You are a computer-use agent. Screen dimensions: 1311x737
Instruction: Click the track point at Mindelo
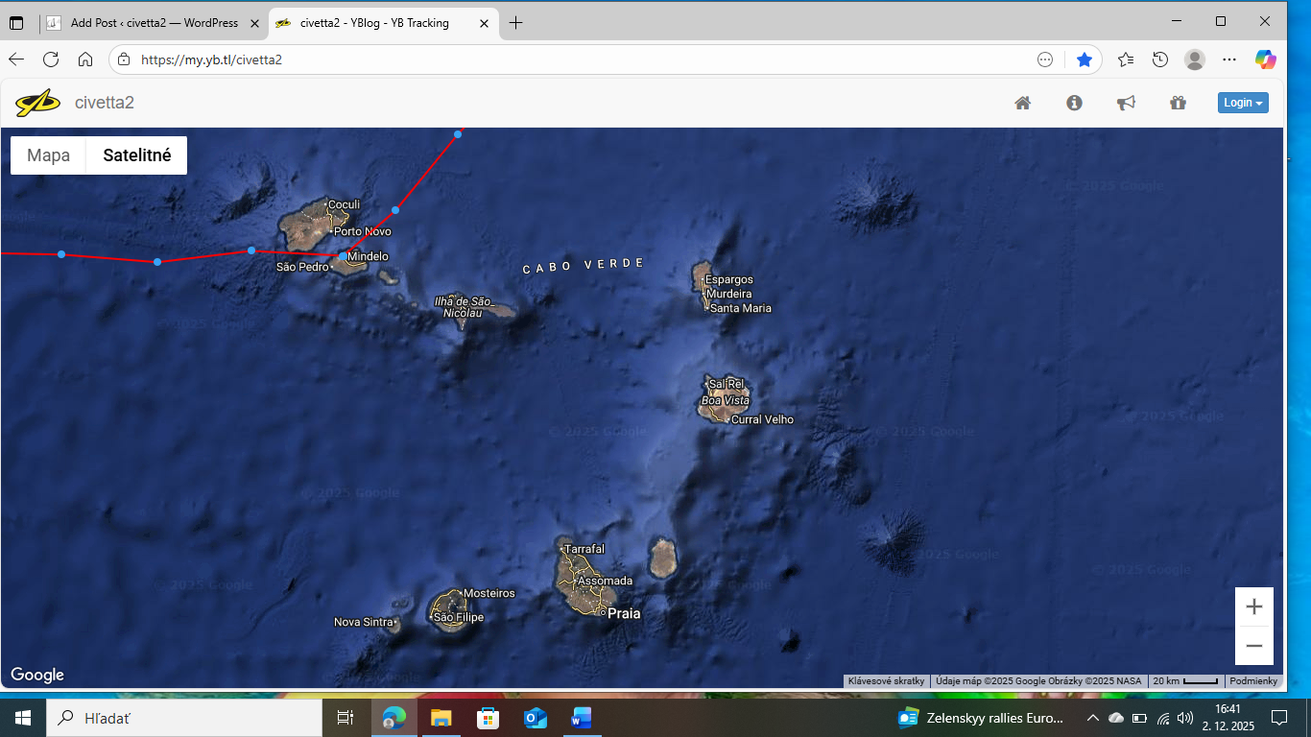click(x=343, y=256)
